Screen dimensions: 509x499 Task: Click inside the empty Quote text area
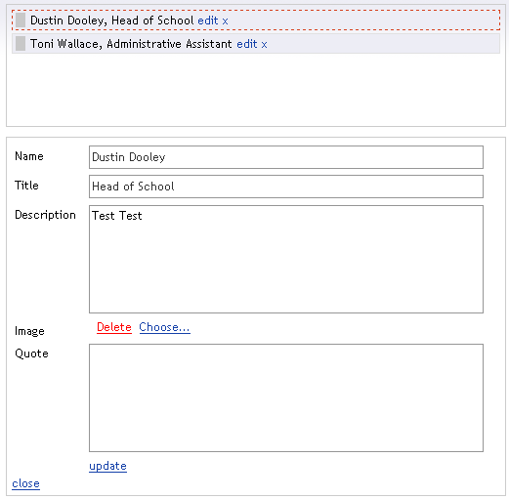coord(286,397)
